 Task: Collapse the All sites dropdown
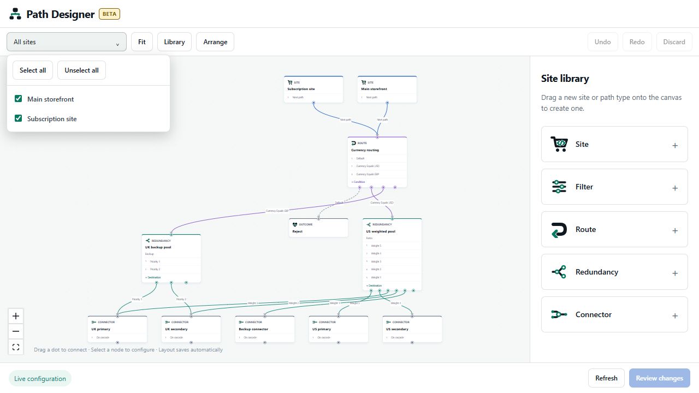[67, 42]
